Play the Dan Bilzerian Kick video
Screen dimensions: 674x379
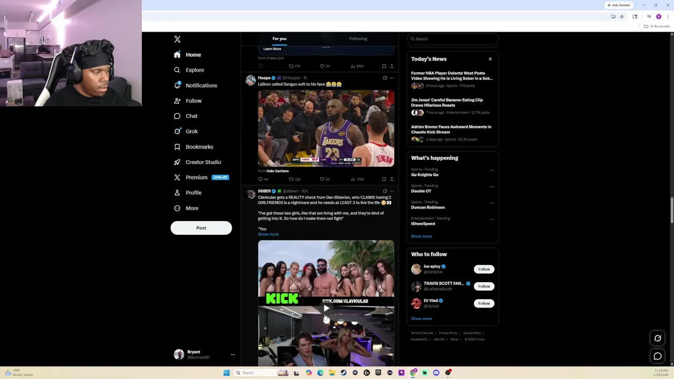(x=326, y=308)
